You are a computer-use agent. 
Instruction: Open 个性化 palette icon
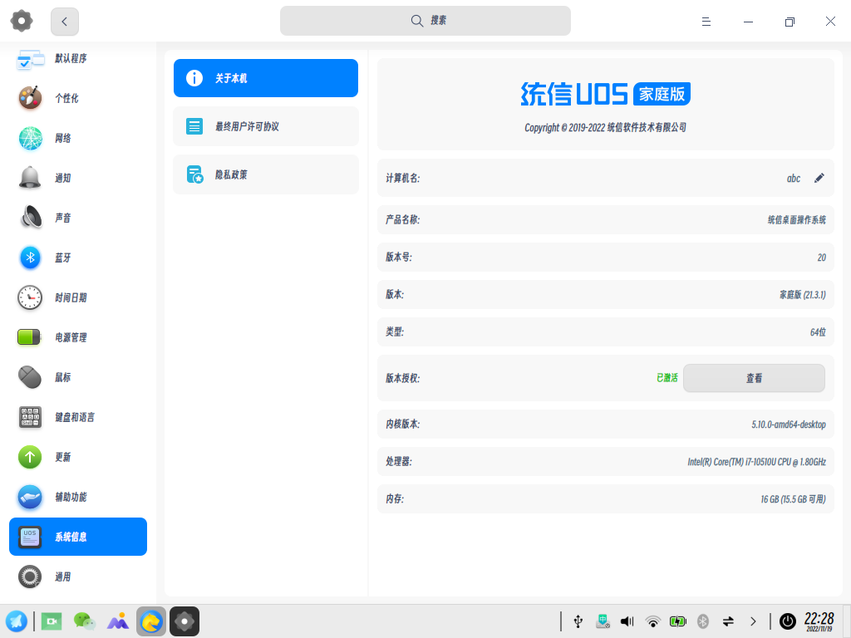pyautogui.click(x=31, y=98)
